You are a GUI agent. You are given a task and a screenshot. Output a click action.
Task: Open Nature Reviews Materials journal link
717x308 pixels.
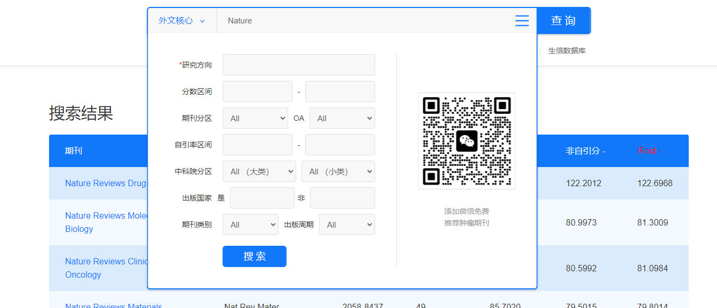point(114,305)
